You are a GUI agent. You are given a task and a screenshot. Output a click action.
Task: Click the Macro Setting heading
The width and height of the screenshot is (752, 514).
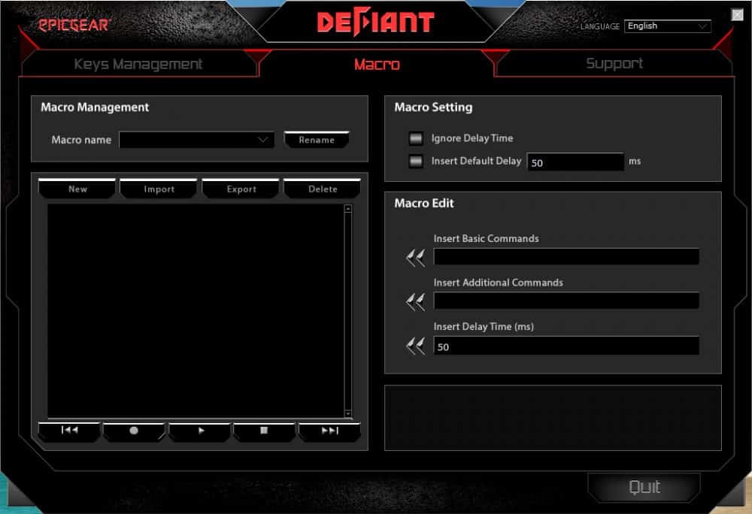(433, 107)
